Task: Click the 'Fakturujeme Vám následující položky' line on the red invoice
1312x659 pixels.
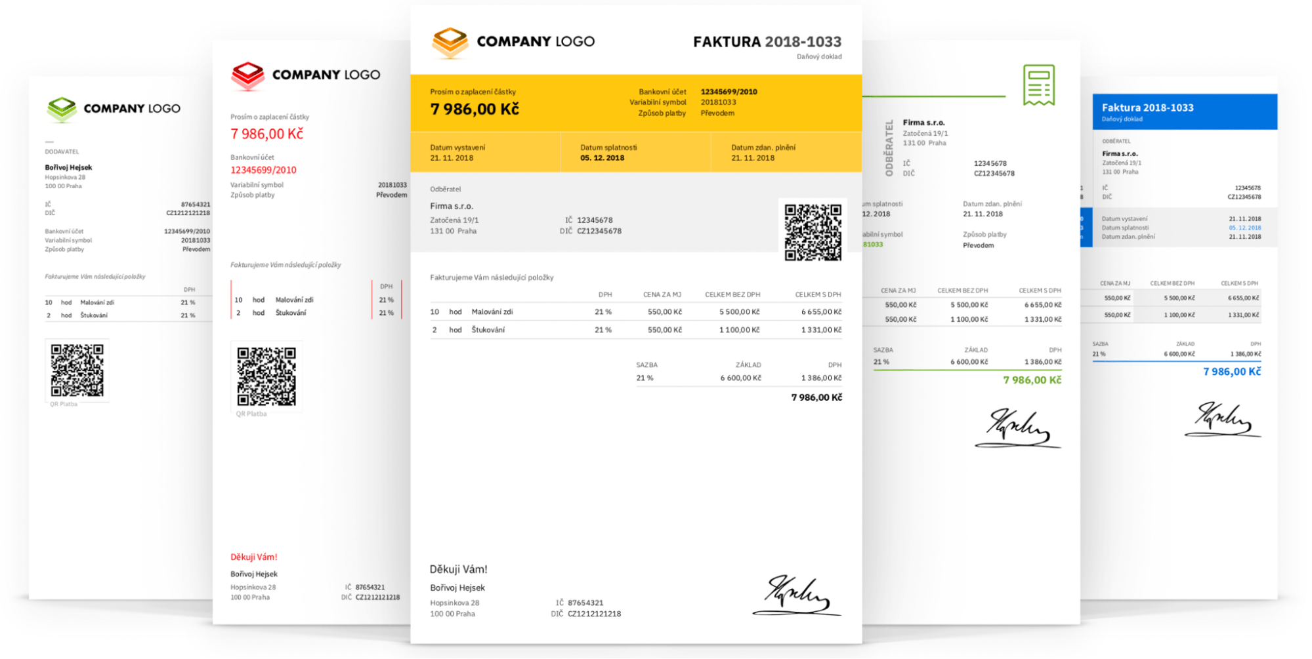Action: (x=286, y=265)
